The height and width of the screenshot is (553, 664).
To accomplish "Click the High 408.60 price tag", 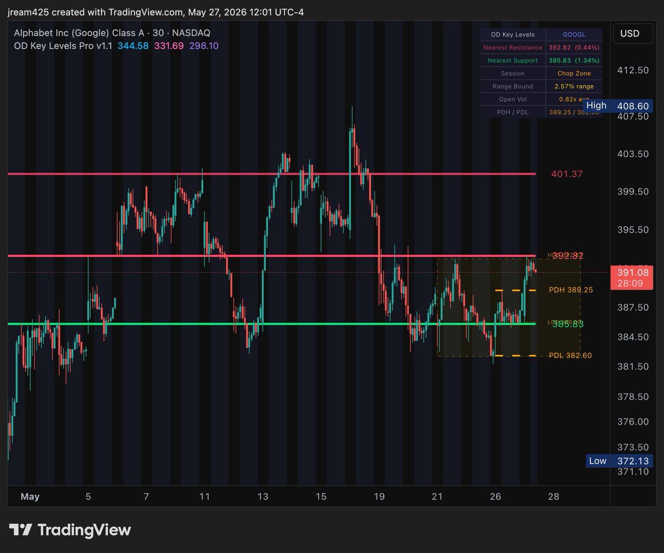I will pyautogui.click(x=618, y=106).
